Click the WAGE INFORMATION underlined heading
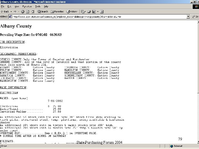199x149 pixels. [x=13, y=87]
